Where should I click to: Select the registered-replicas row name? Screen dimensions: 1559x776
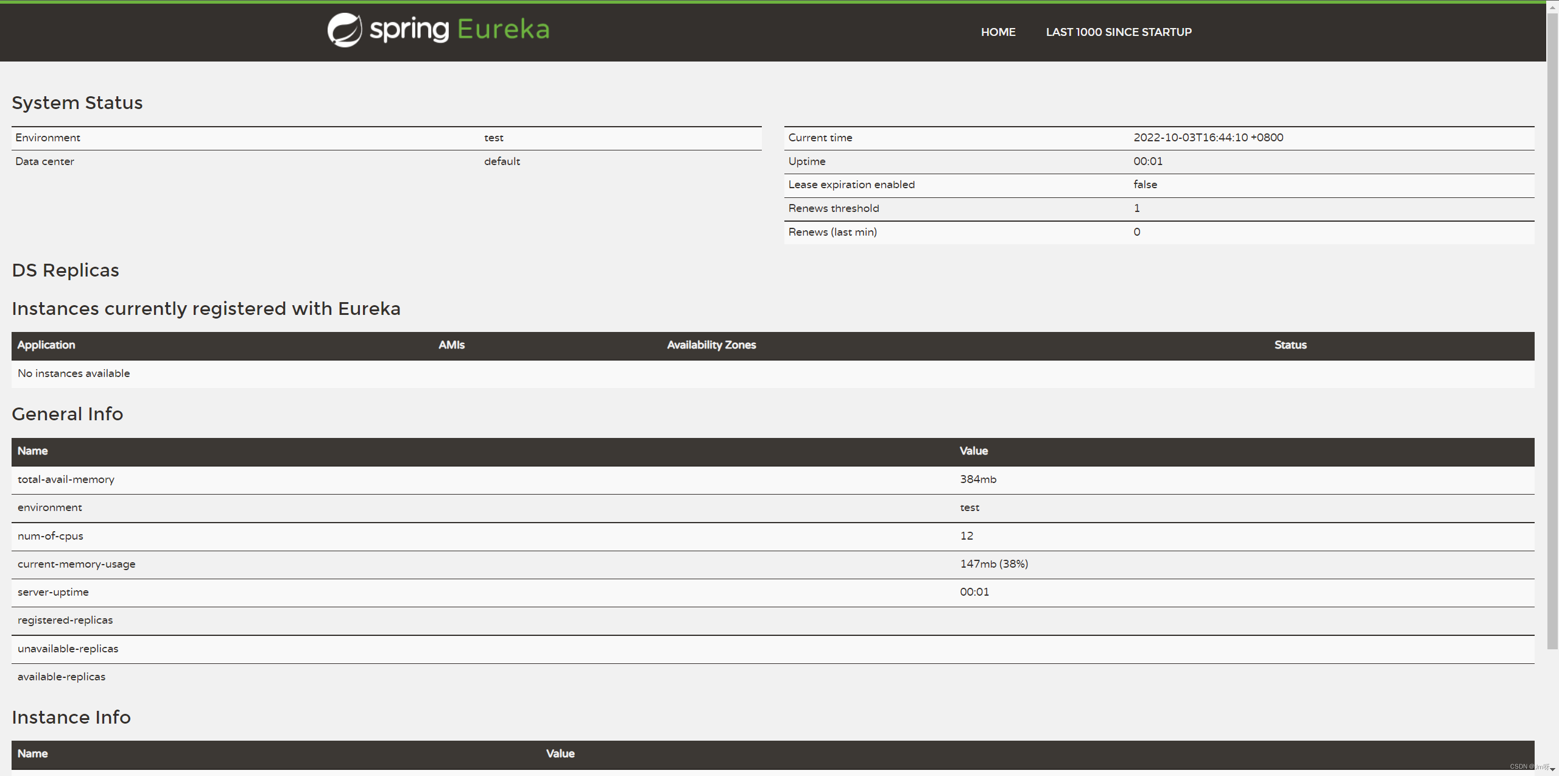[x=65, y=620]
